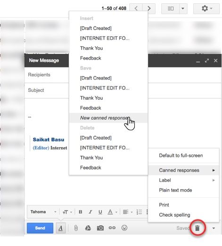Pop out the New Message window
The image size is (222, 246).
(x=207, y=61)
